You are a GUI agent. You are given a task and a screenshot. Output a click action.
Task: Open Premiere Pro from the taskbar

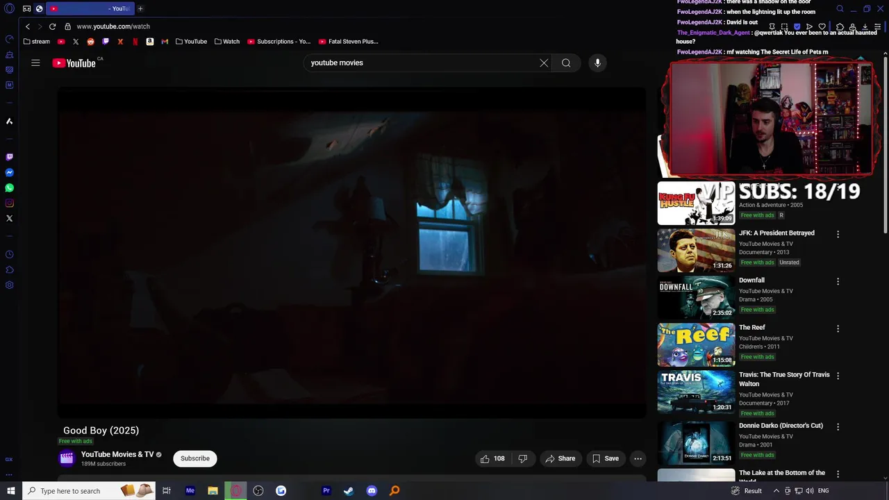click(326, 491)
